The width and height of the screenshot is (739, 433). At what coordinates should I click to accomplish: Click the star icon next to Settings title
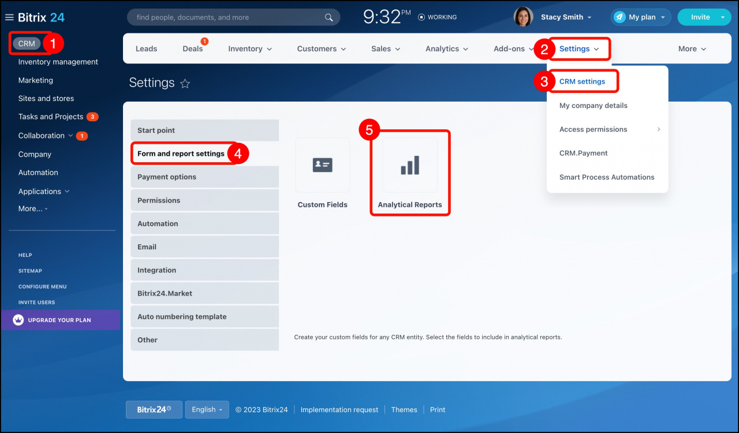click(x=185, y=84)
